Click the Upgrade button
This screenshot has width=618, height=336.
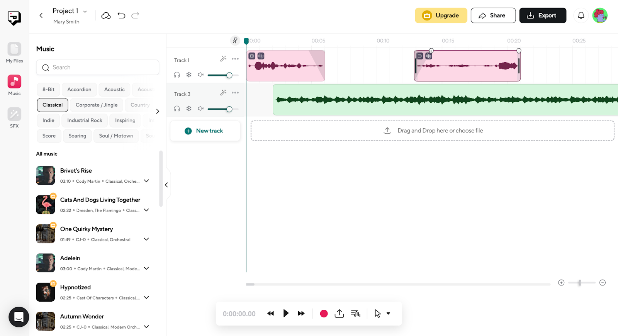point(441,15)
